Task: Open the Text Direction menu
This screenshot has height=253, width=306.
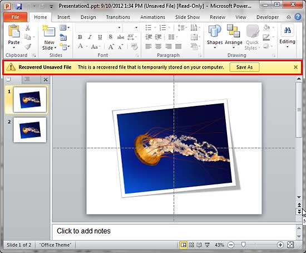Action: click(x=195, y=28)
